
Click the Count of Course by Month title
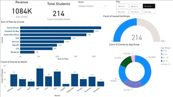coord(14,62)
